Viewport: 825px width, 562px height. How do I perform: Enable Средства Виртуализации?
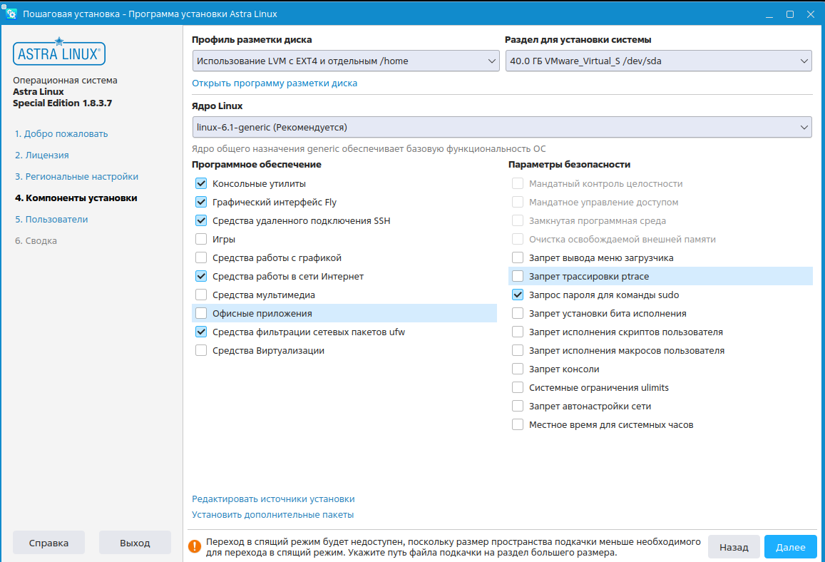coord(201,350)
